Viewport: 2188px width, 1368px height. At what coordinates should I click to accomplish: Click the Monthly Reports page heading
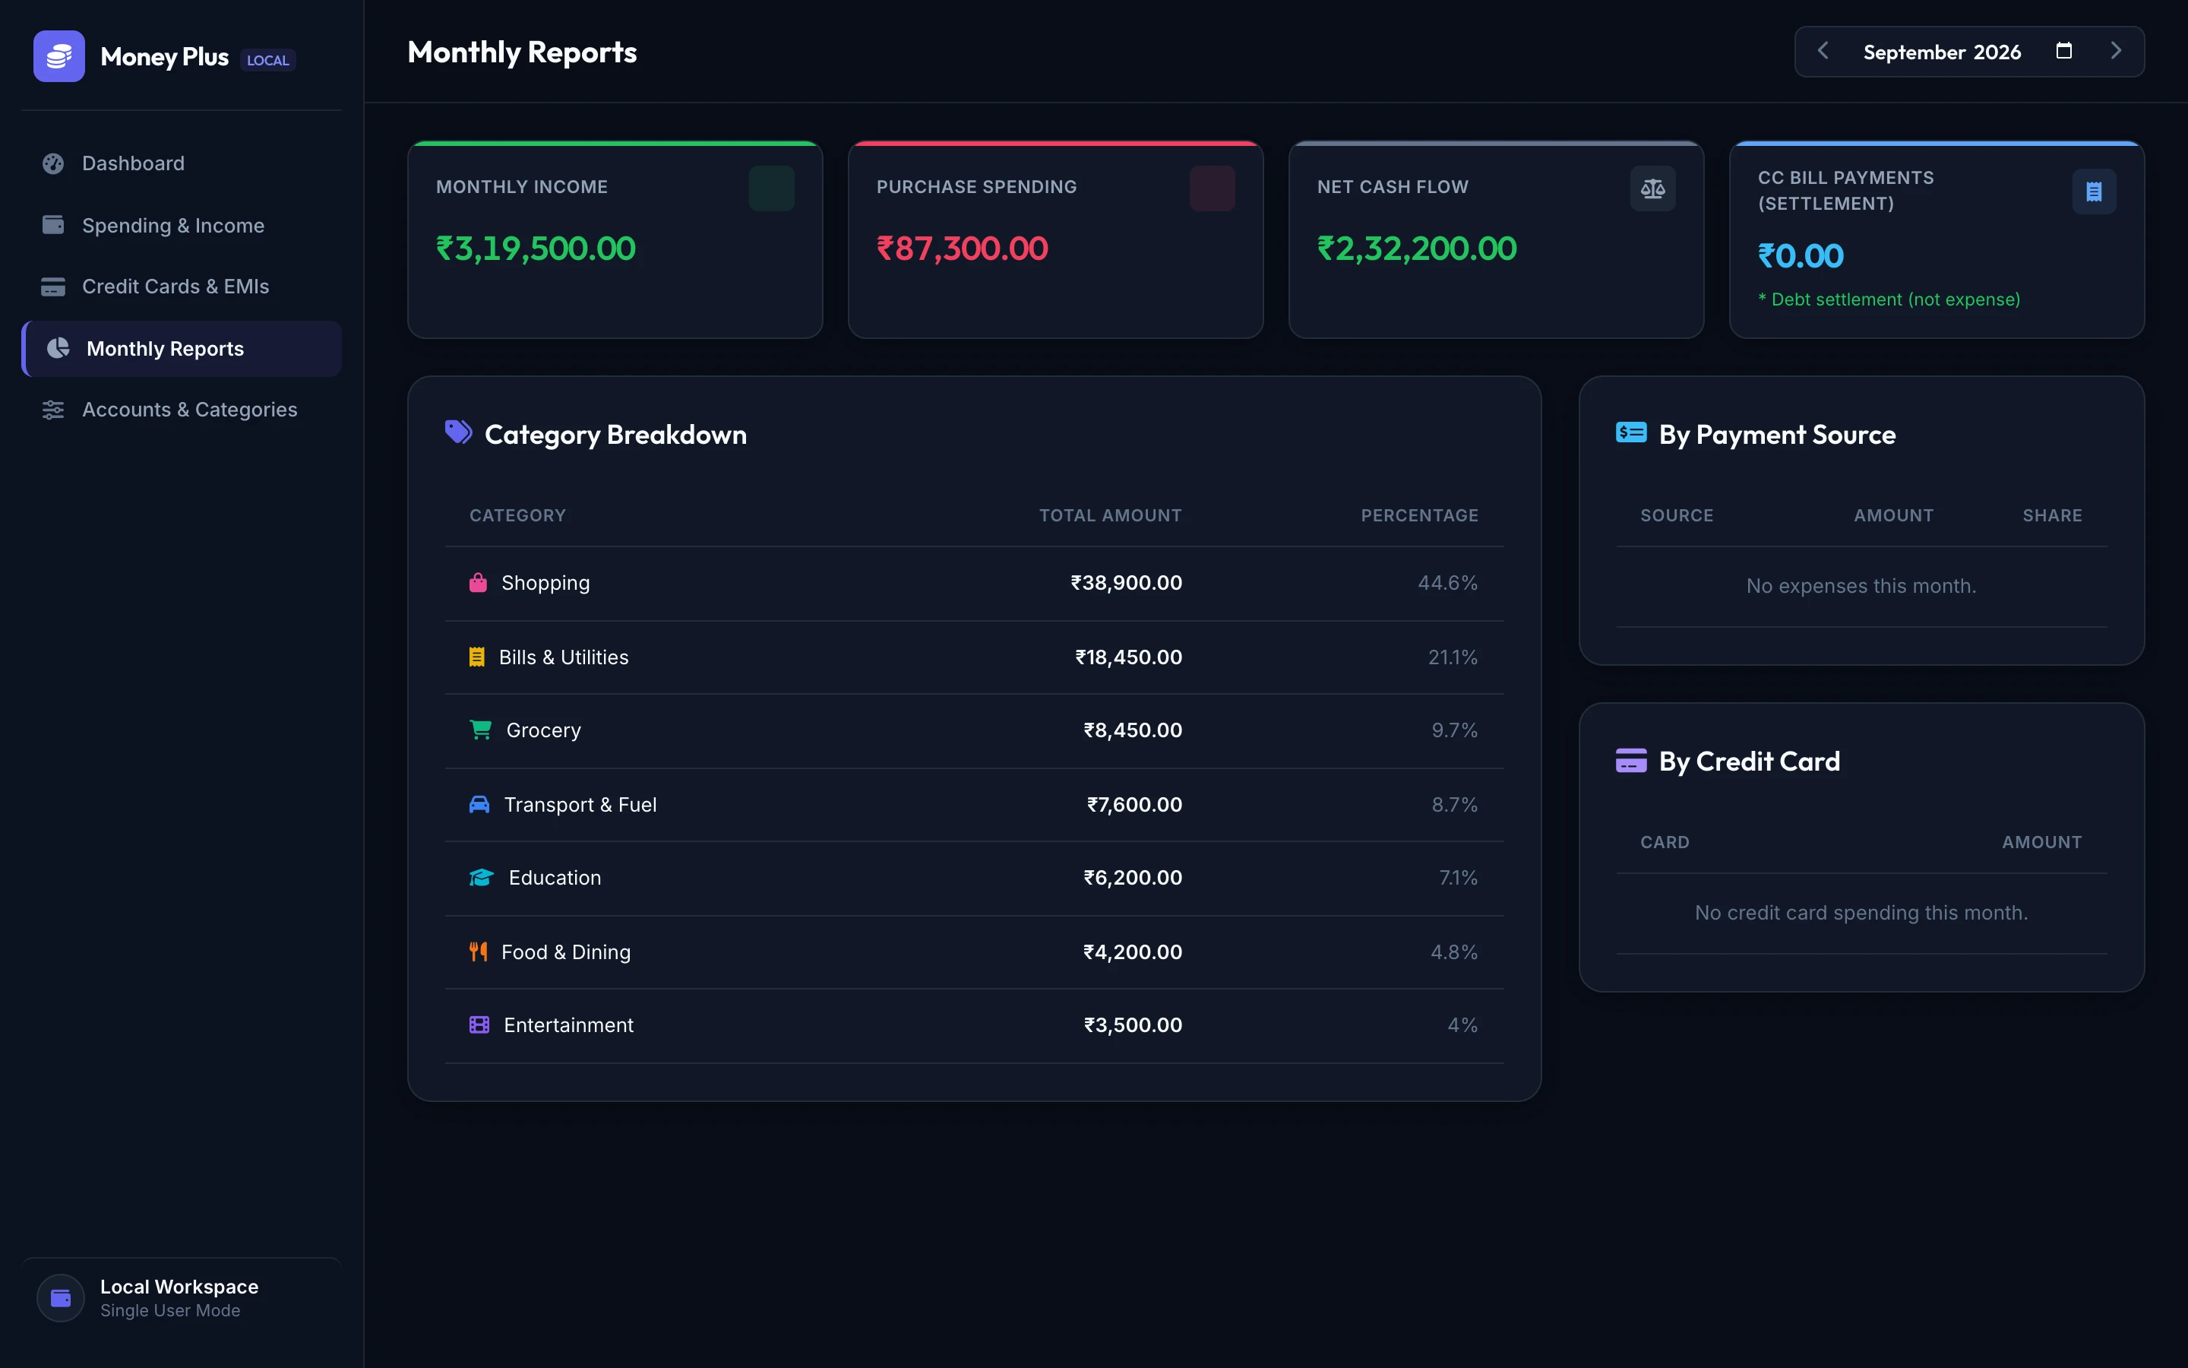pyautogui.click(x=522, y=52)
